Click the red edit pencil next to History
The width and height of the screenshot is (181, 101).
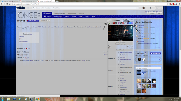point(28,49)
